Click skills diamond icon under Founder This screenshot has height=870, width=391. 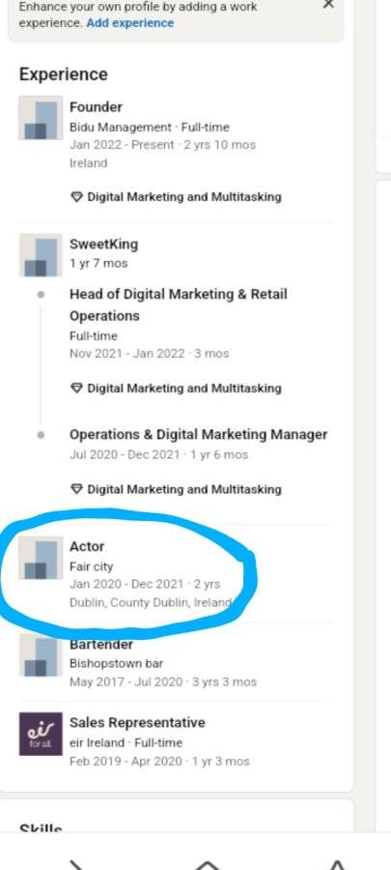click(x=76, y=197)
